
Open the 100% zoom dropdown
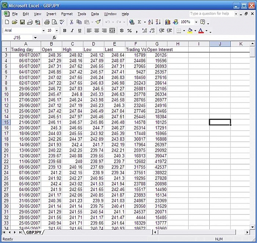pyautogui.click(x=196, y=22)
